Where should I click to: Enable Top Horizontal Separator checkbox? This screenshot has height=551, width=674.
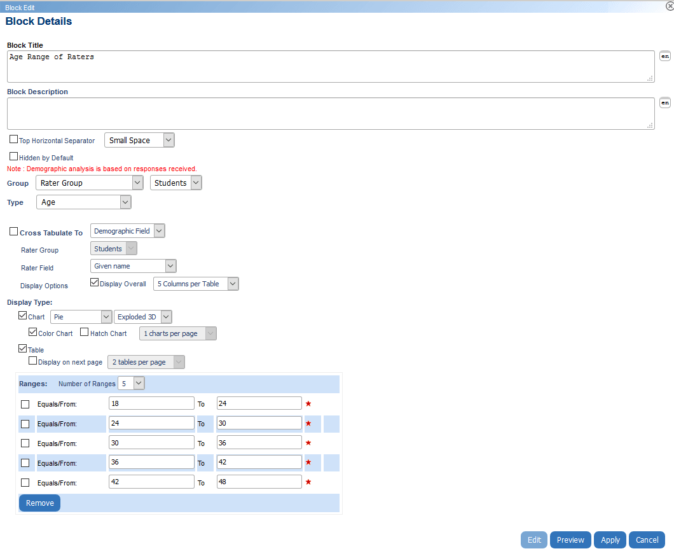[x=14, y=139]
